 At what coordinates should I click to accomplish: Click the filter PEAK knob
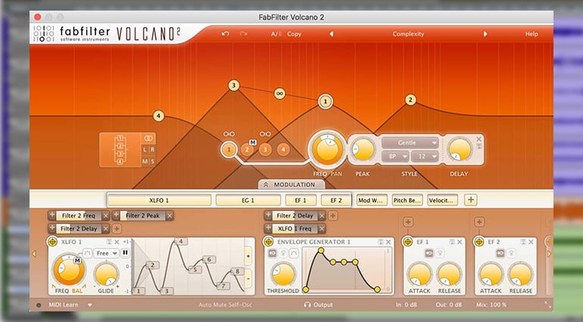pyautogui.click(x=363, y=150)
